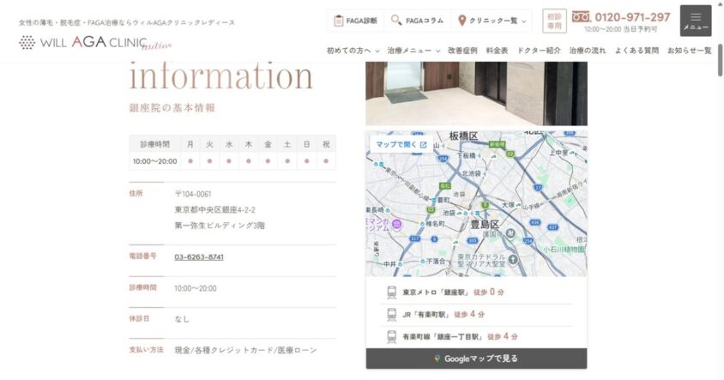Image resolution: width=724 pixels, height=380 pixels.
Task: Click the external-link icon beside マップで開く
Action: coord(423,144)
